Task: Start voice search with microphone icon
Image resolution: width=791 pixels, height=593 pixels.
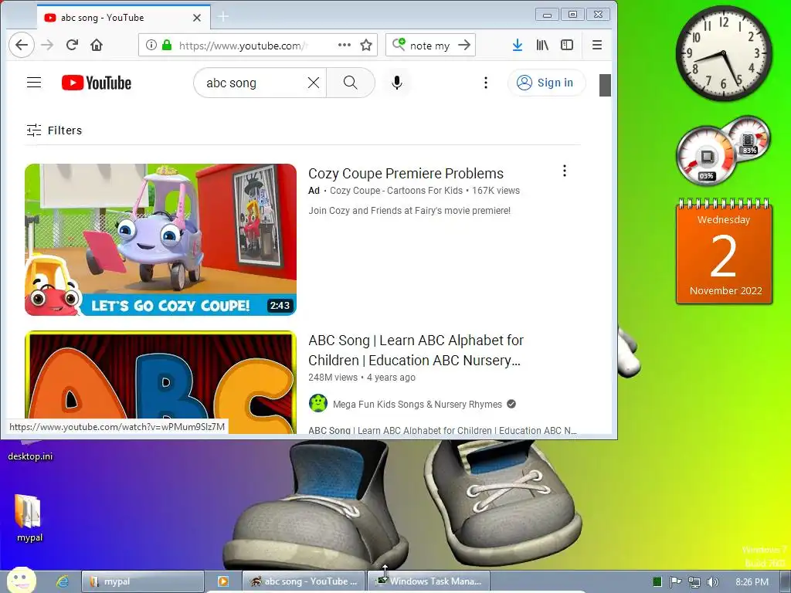Action: click(397, 83)
